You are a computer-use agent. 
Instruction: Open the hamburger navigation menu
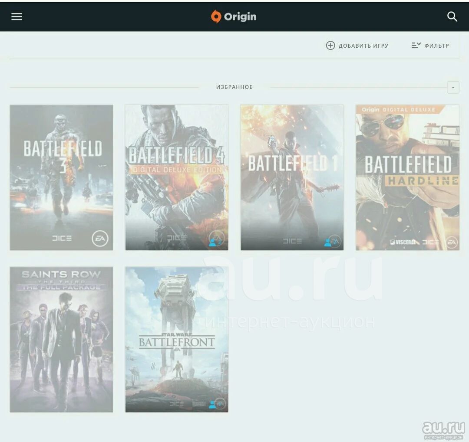tap(17, 17)
